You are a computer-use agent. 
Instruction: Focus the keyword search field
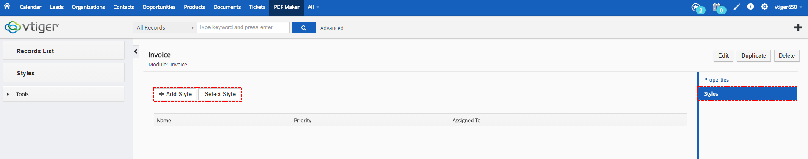(x=243, y=27)
